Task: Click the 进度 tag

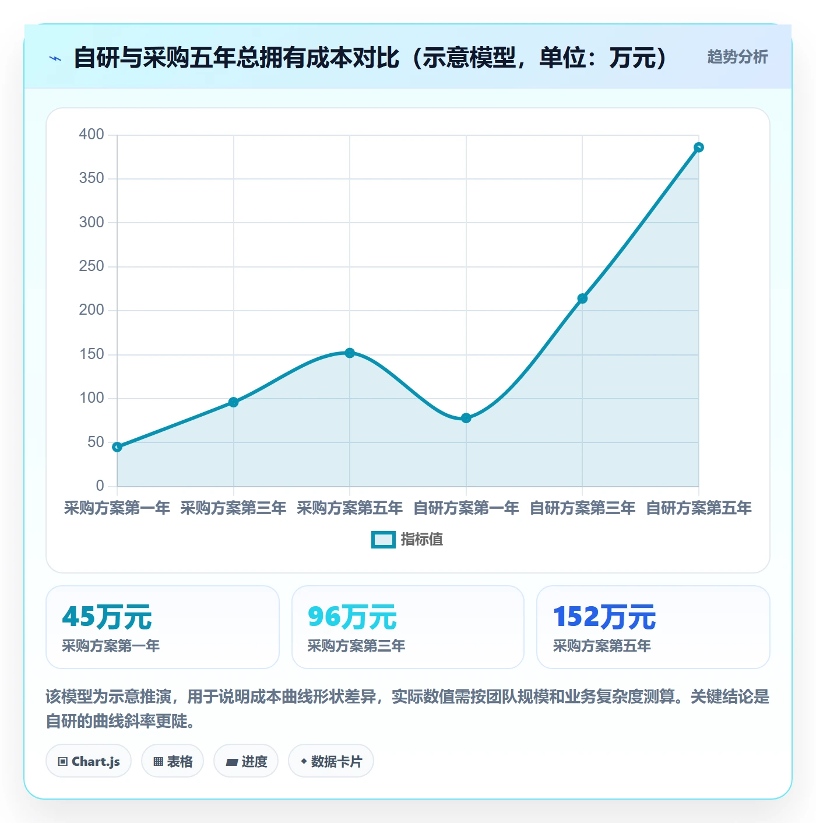Action: [x=246, y=761]
